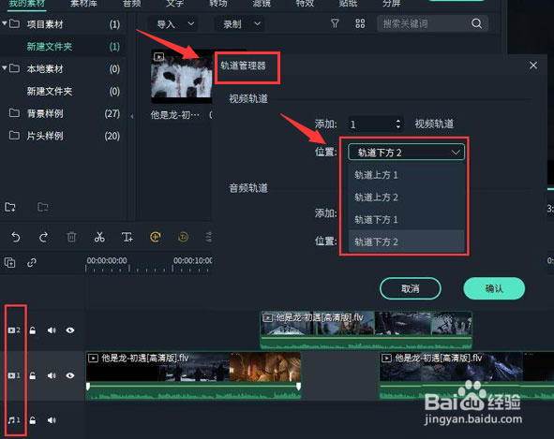Switch to grid view icon
Viewport: 554px width, 439px height.
click(x=360, y=24)
